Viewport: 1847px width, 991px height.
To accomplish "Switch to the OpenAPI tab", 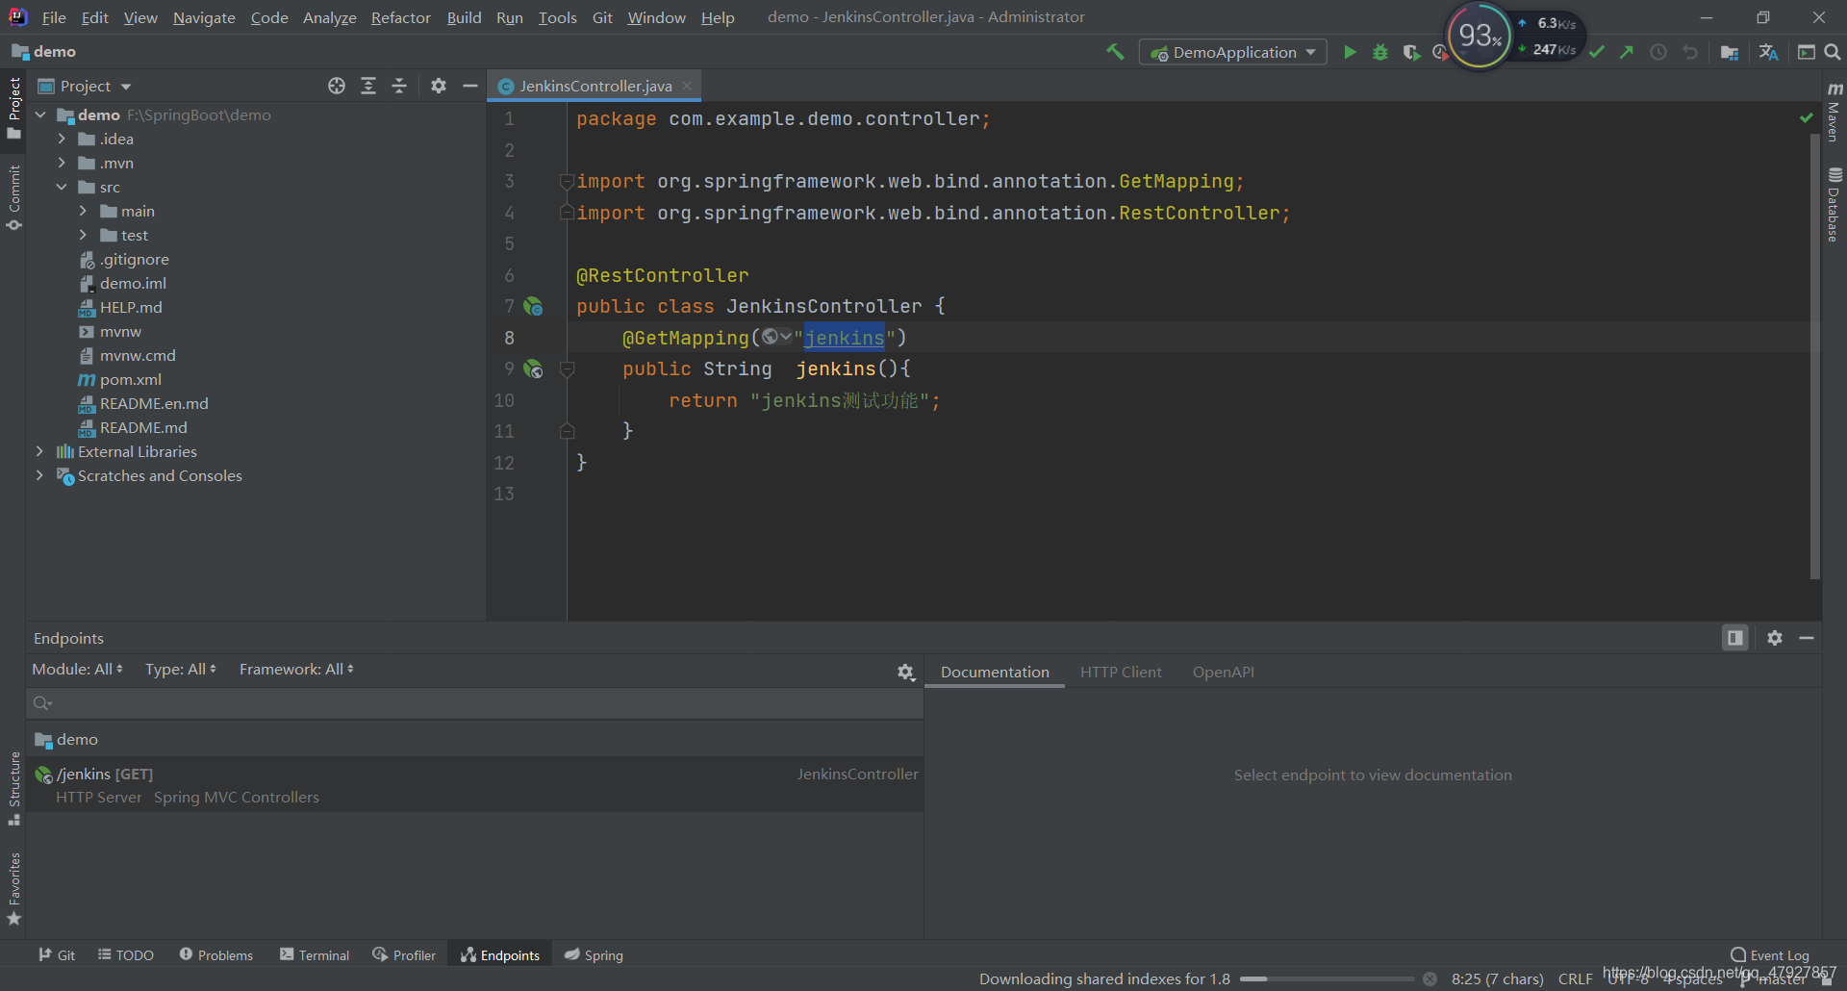I will [1223, 673].
